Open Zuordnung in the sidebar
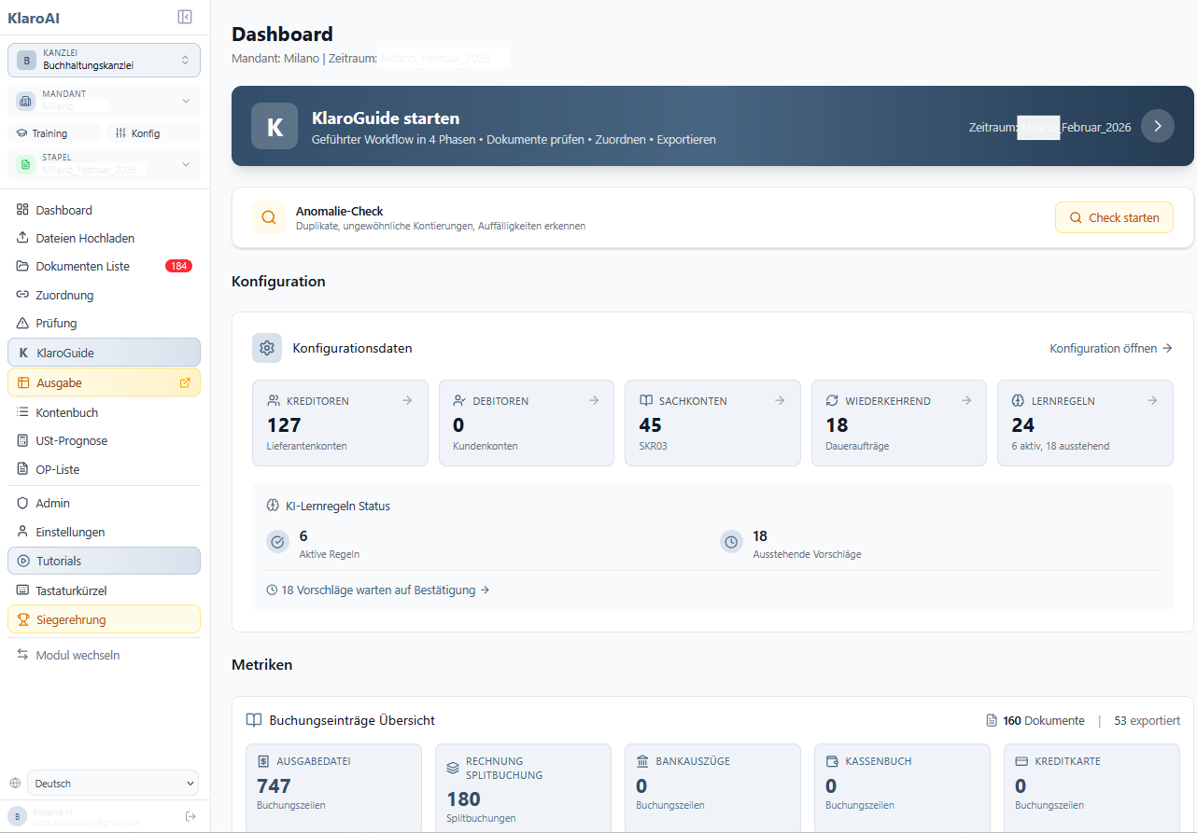 click(104, 295)
